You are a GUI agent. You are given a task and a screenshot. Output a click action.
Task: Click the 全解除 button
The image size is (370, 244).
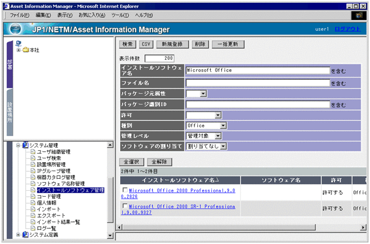pyautogui.click(x=159, y=162)
